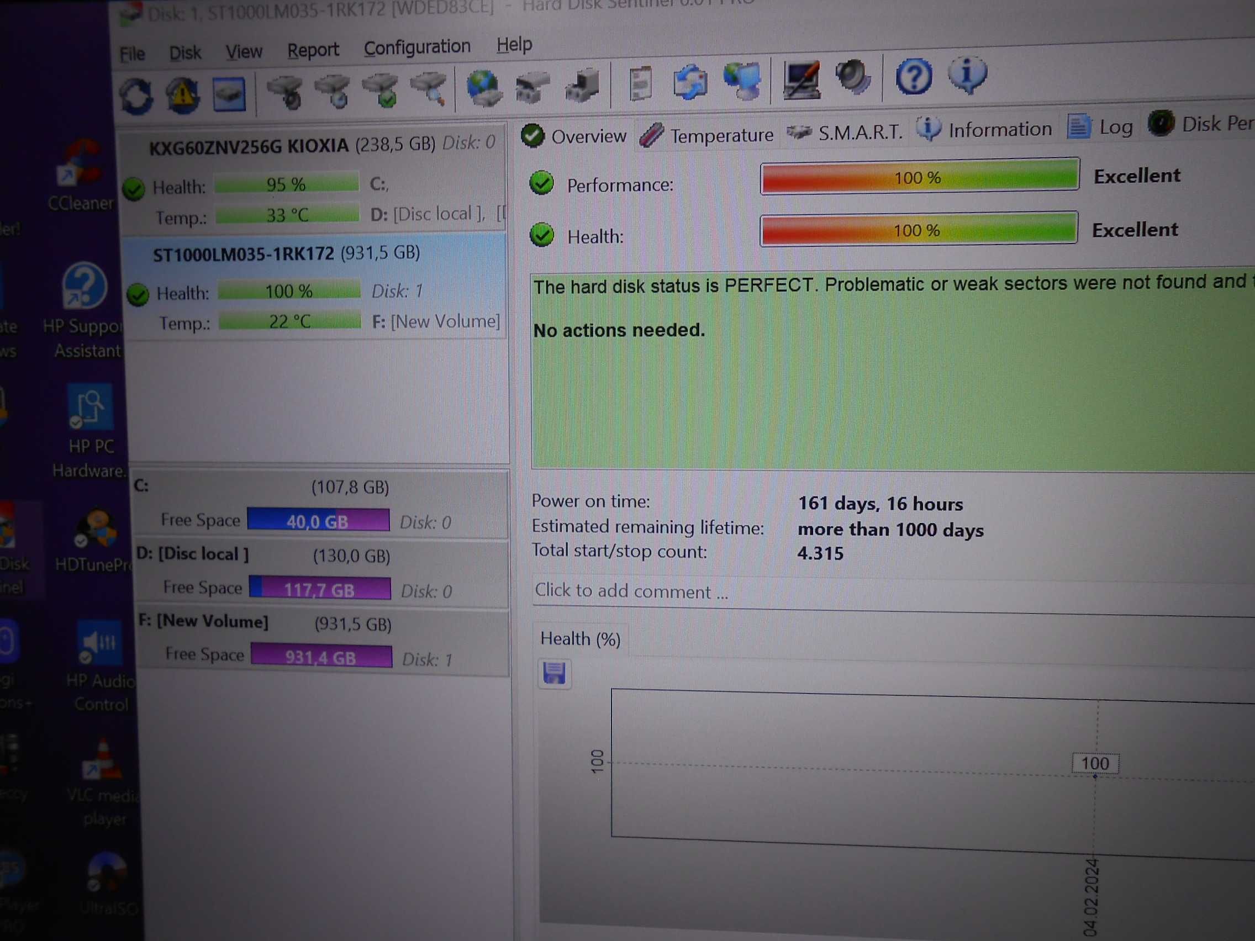Click the Health 100 % gradient bar in Overview
Image resolution: width=1255 pixels, height=941 pixels.
point(918,230)
